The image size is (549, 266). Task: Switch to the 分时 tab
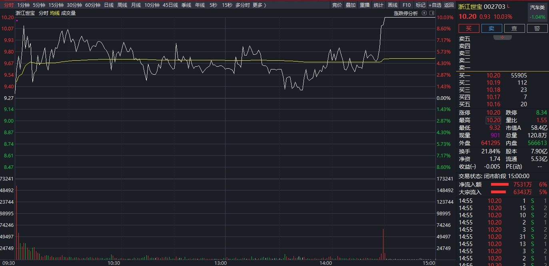point(8,5)
